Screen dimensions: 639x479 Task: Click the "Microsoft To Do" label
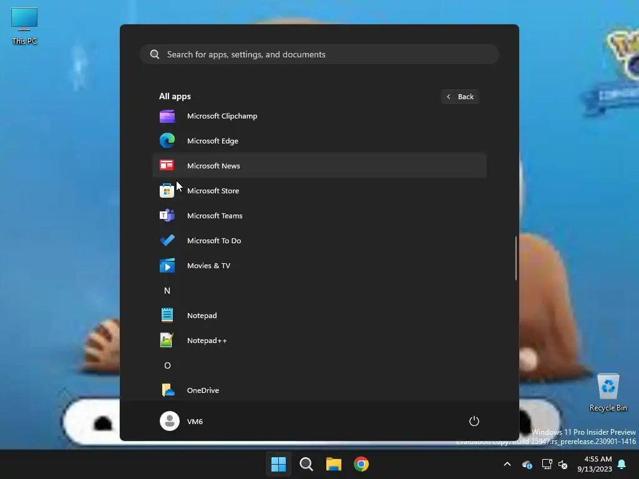pos(214,241)
